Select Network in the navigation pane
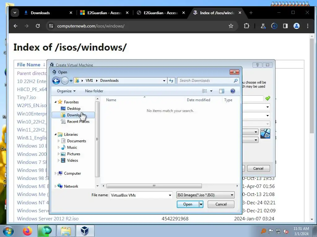 pyautogui.click(x=71, y=186)
